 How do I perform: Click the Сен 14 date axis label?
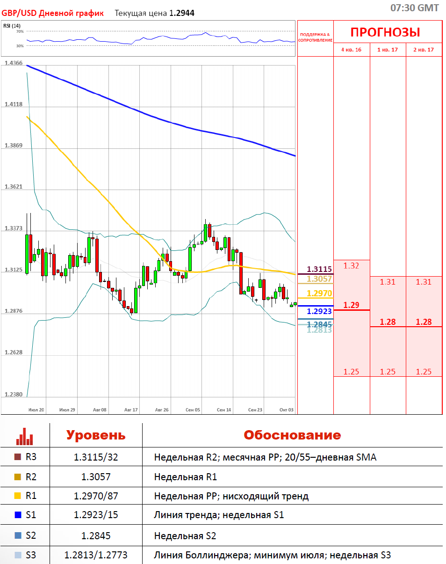click(x=224, y=410)
